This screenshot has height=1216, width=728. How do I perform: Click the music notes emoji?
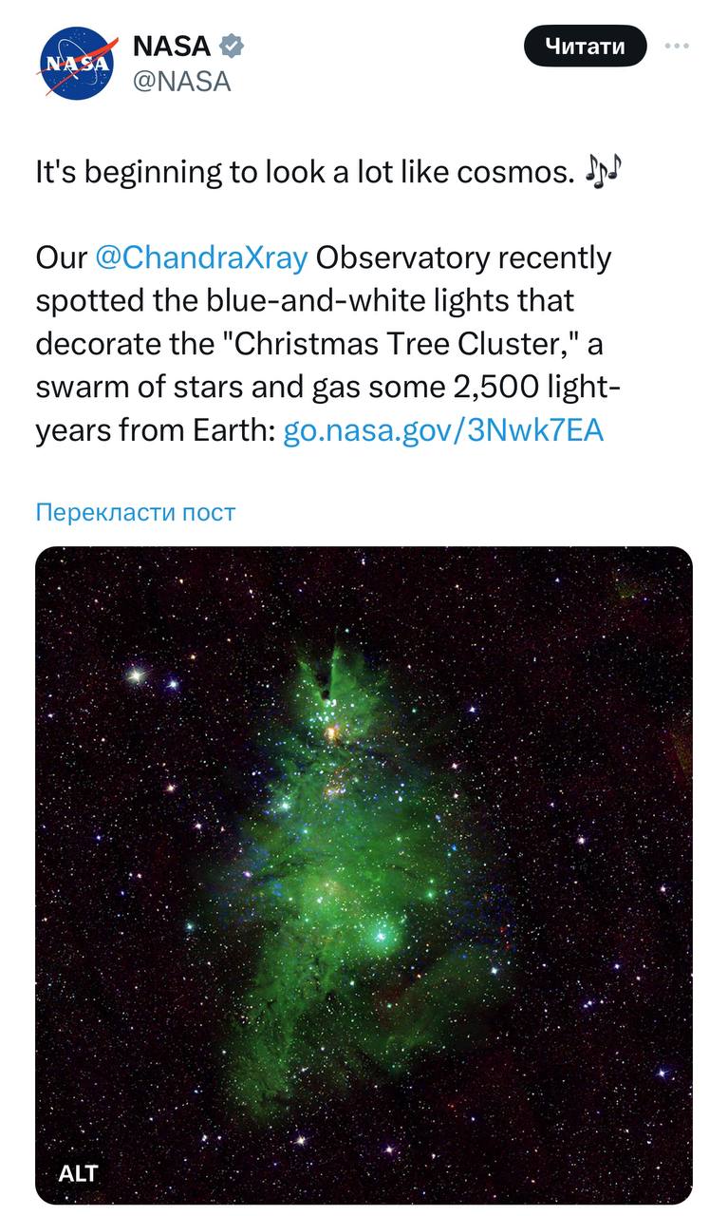(x=602, y=172)
